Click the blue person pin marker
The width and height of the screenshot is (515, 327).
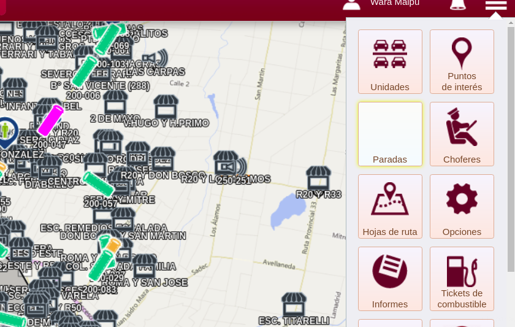click(7, 131)
